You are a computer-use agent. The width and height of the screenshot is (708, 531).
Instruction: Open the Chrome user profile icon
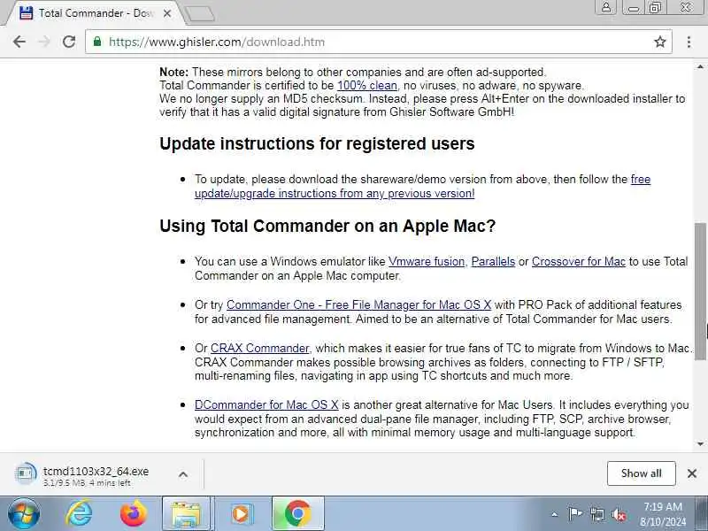coord(606,7)
